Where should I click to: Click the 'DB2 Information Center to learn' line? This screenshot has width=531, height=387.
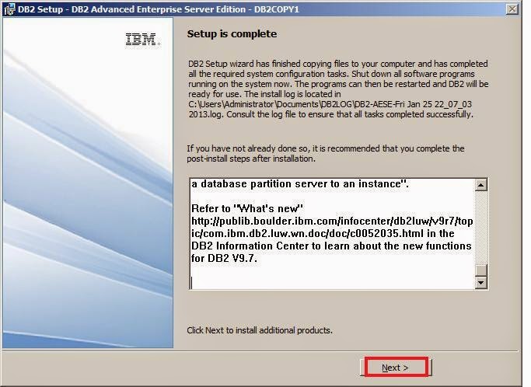(331, 246)
